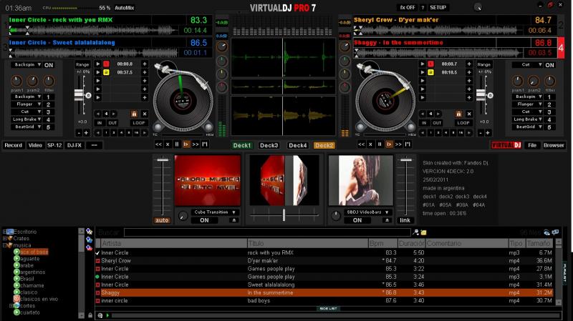Toggle Cube Transition ON button
Viewport: 573px width, 321px height.
[204, 220]
